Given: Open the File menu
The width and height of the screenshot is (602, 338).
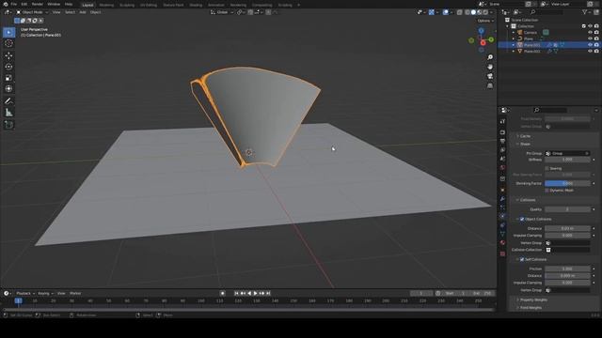Looking at the screenshot, I should (x=14, y=4).
